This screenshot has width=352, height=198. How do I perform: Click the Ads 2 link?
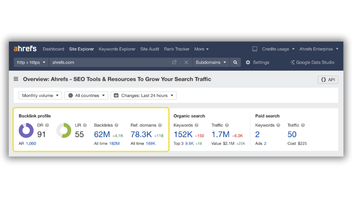click(x=265, y=143)
